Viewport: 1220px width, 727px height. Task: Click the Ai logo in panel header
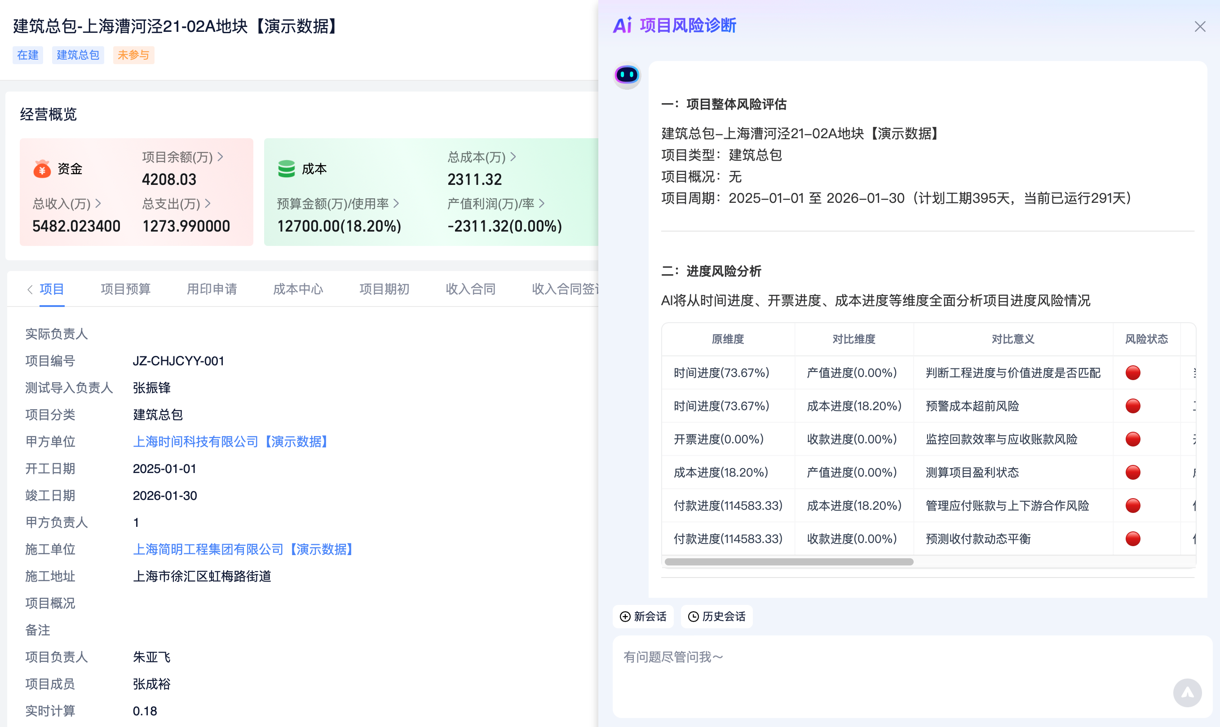(623, 25)
